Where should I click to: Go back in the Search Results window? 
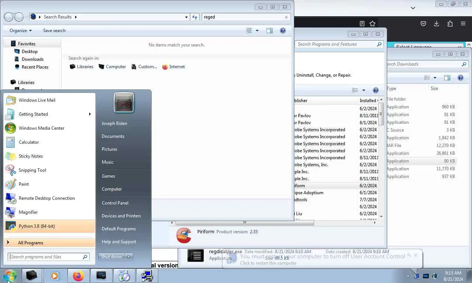tap(8, 17)
